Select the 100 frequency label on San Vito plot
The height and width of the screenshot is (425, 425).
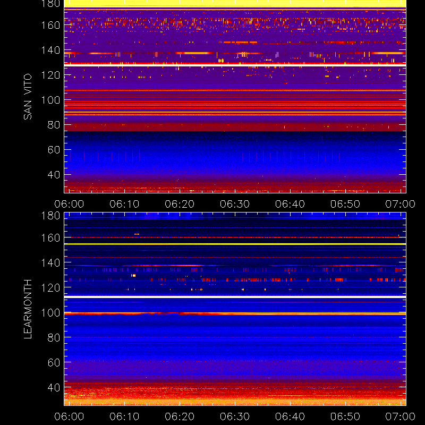(x=50, y=100)
